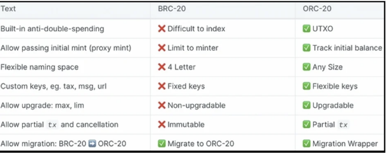This screenshot has height=153, width=386.
Task: Click the red cross next to Limit to minter
Action: coord(162,48)
